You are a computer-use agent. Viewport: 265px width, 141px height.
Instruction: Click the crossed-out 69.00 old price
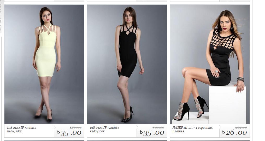[241, 127]
